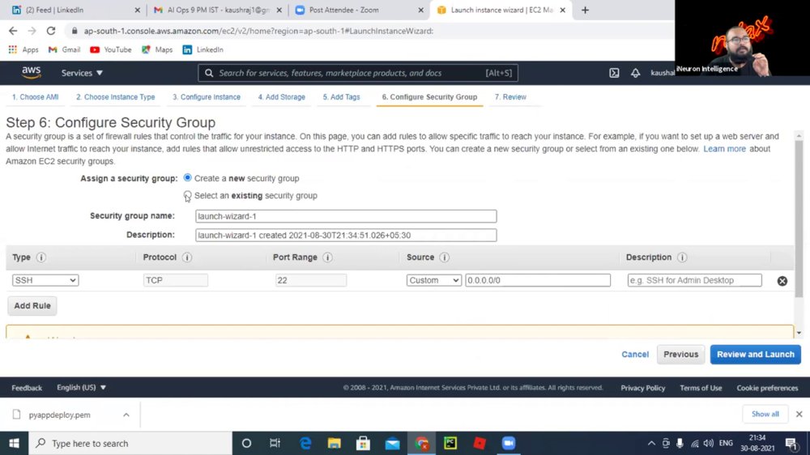
Task: Go to step 5 Add Tags
Action: click(x=342, y=97)
